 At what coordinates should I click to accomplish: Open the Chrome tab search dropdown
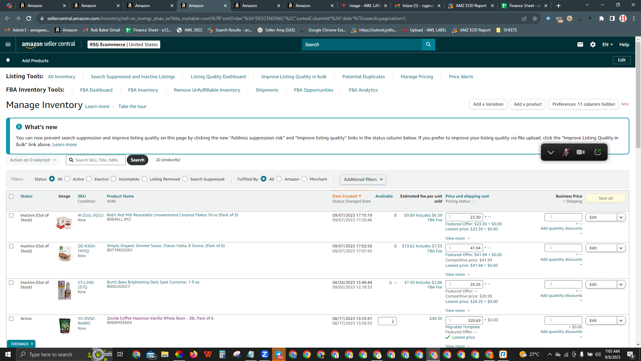click(x=587, y=5)
